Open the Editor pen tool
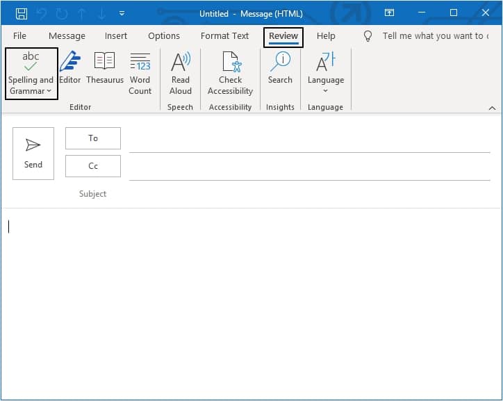Image resolution: width=503 pixels, height=401 pixels. pyautogui.click(x=70, y=67)
